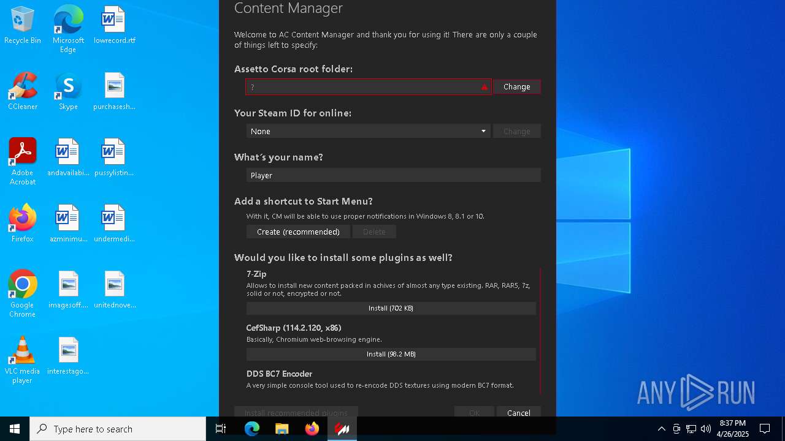Open Task View on taskbar
This screenshot has width=785, height=441.
(x=221, y=429)
